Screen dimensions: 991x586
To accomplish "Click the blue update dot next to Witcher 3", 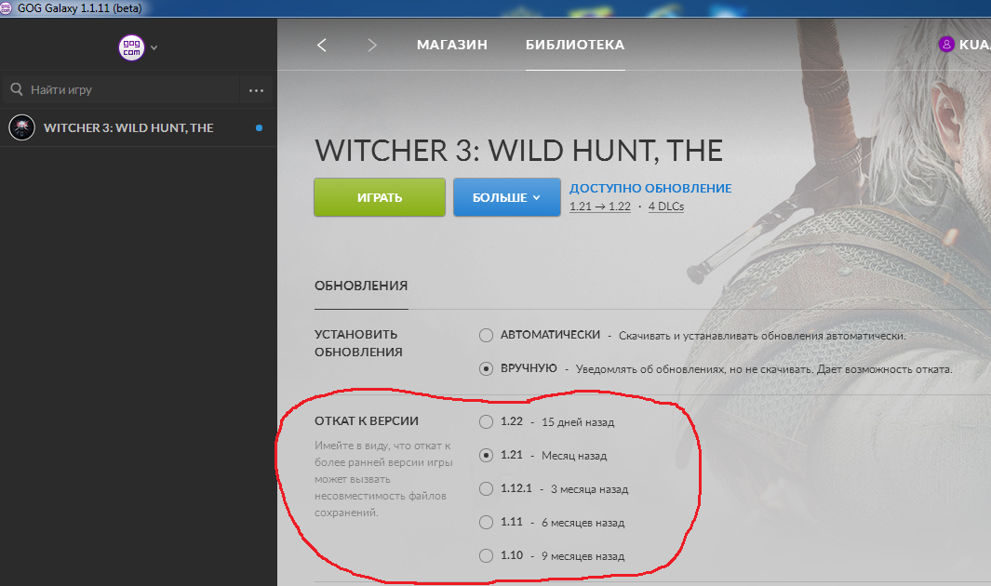I will [259, 127].
